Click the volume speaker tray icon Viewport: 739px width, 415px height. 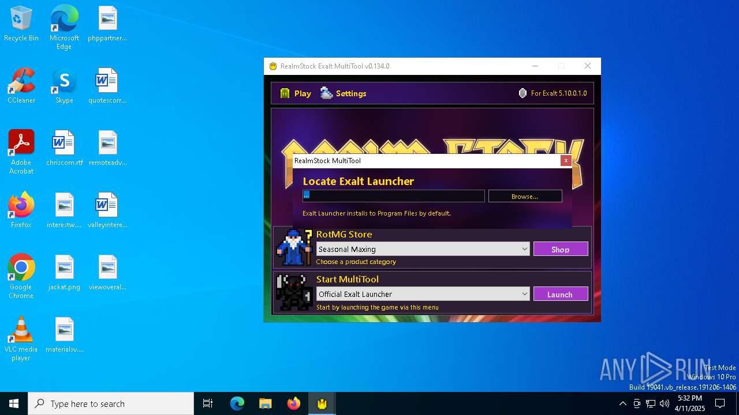pos(665,403)
